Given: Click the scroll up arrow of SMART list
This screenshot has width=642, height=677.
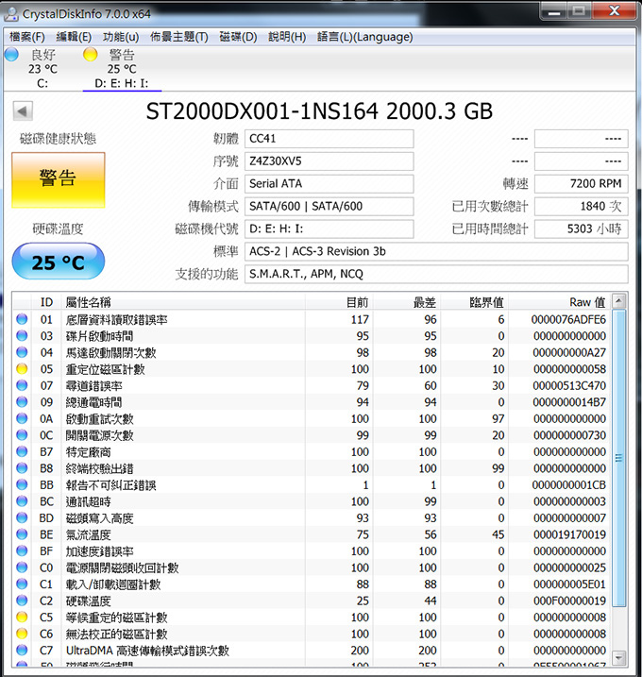Looking at the screenshot, I should 618,300.
